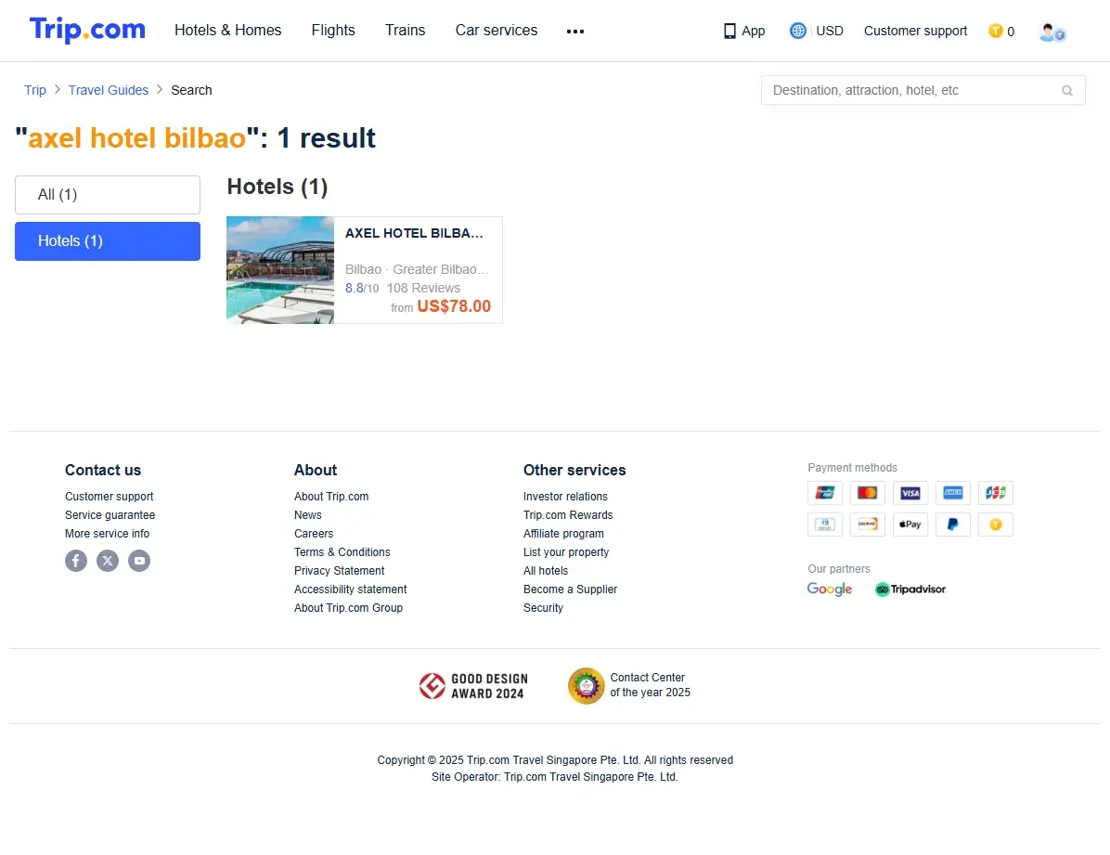Viewport: 1110px width, 855px height.
Task: Click the Good Design Award 2024 badge
Action: click(x=473, y=686)
